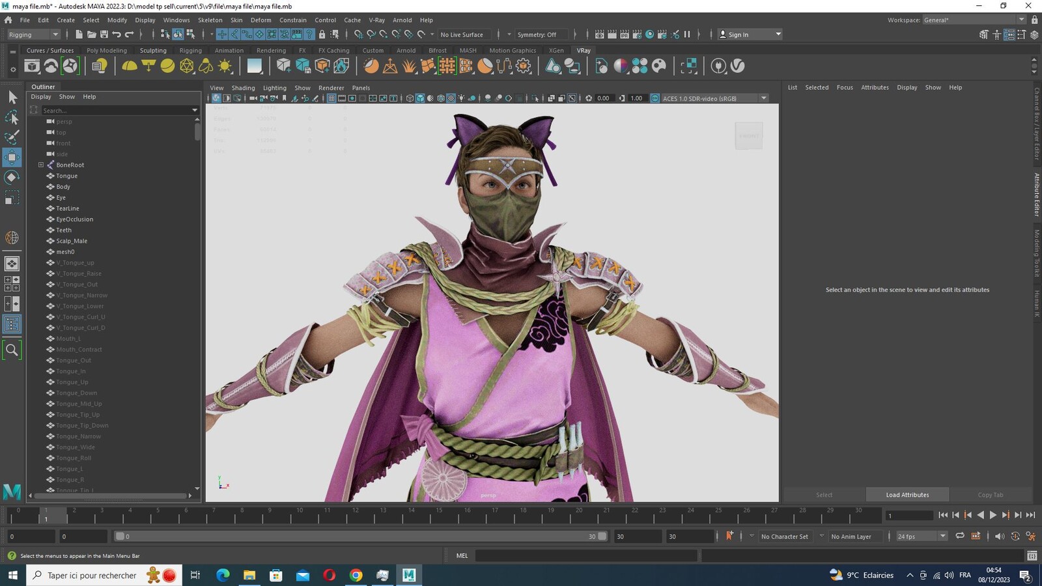Image resolution: width=1042 pixels, height=586 pixels.
Task: Click the V-Ray sun light shelf icon
Action: tap(225, 66)
